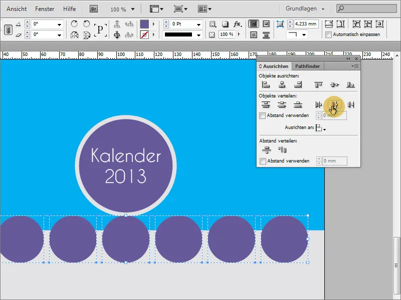
Task: Open rotation angle dropdown
Action: tap(59, 24)
